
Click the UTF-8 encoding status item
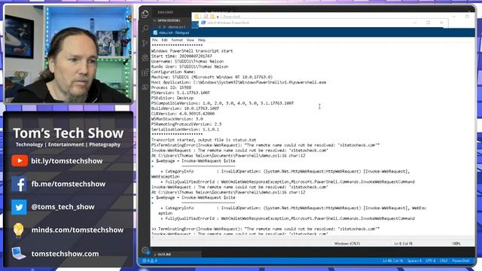tap(431, 261)
